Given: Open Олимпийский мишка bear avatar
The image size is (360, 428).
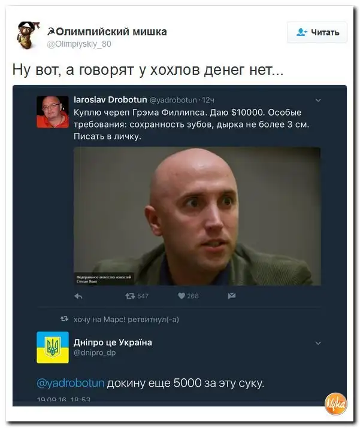Looking at the screenshot, I should tap(28, 35).
